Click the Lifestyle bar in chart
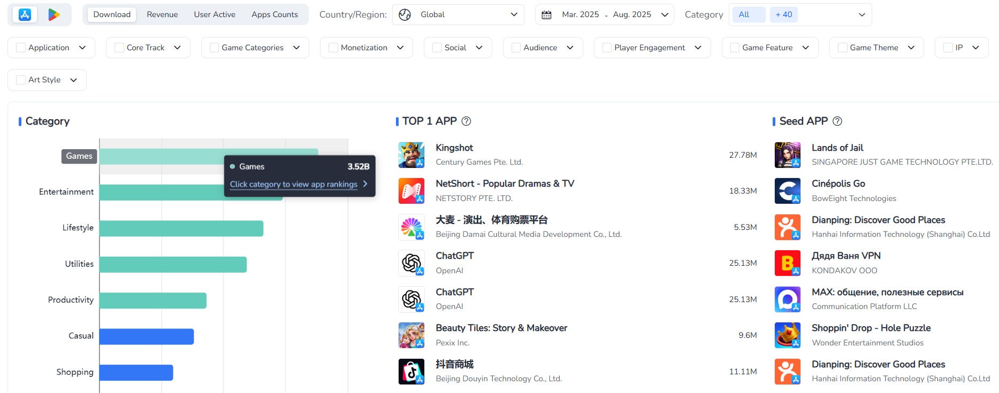 pos(181,228)
